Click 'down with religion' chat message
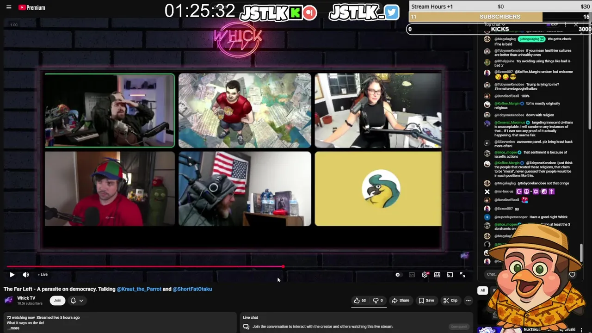This screenshot has width=592, height=333. pyautogui.click(x=524, y=115)
